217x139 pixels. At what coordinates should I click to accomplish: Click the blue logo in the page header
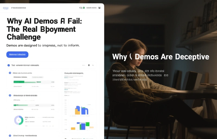pos(6,8)
